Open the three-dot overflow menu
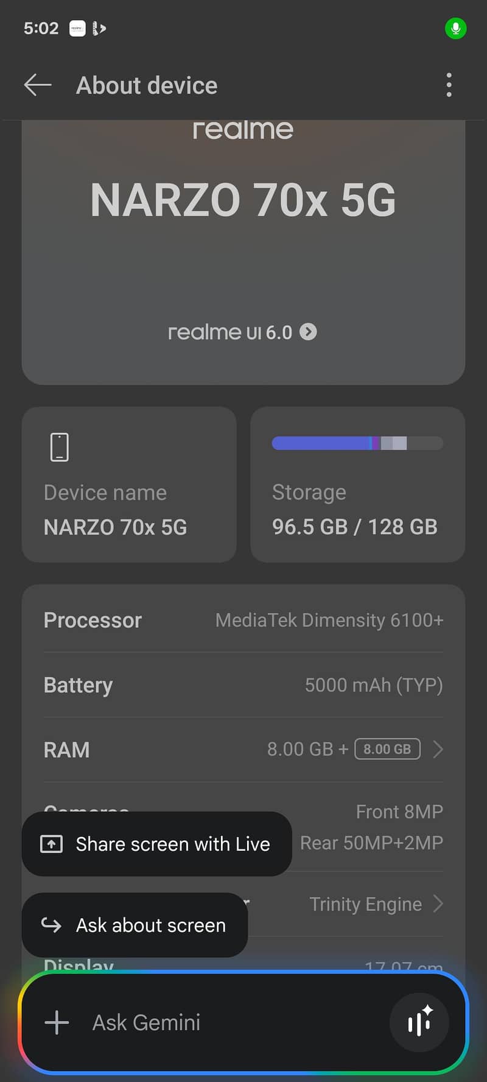 click(x=449, y=85)
